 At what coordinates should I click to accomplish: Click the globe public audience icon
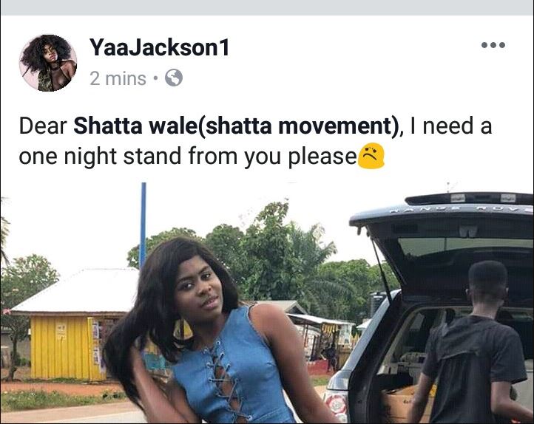pyautogui.click(x=174, y=78)
